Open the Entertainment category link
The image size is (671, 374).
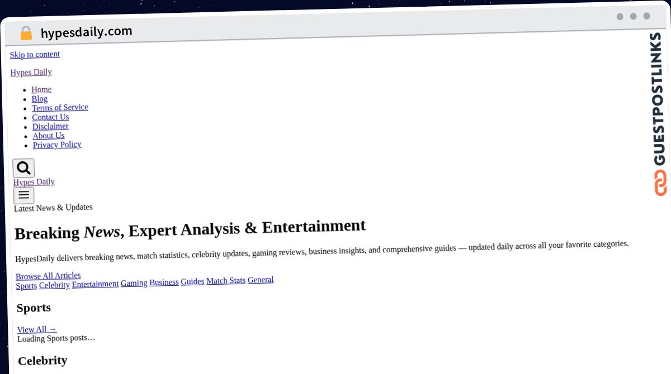95,284
